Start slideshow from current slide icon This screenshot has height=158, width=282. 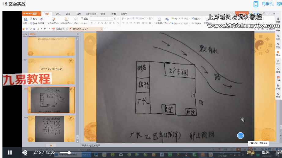pyautogui.click(x=53, y=20)
